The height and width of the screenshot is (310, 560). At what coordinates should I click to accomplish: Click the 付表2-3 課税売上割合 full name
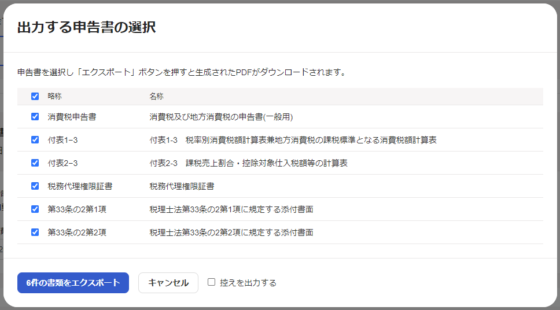click(x=248, y=163)
